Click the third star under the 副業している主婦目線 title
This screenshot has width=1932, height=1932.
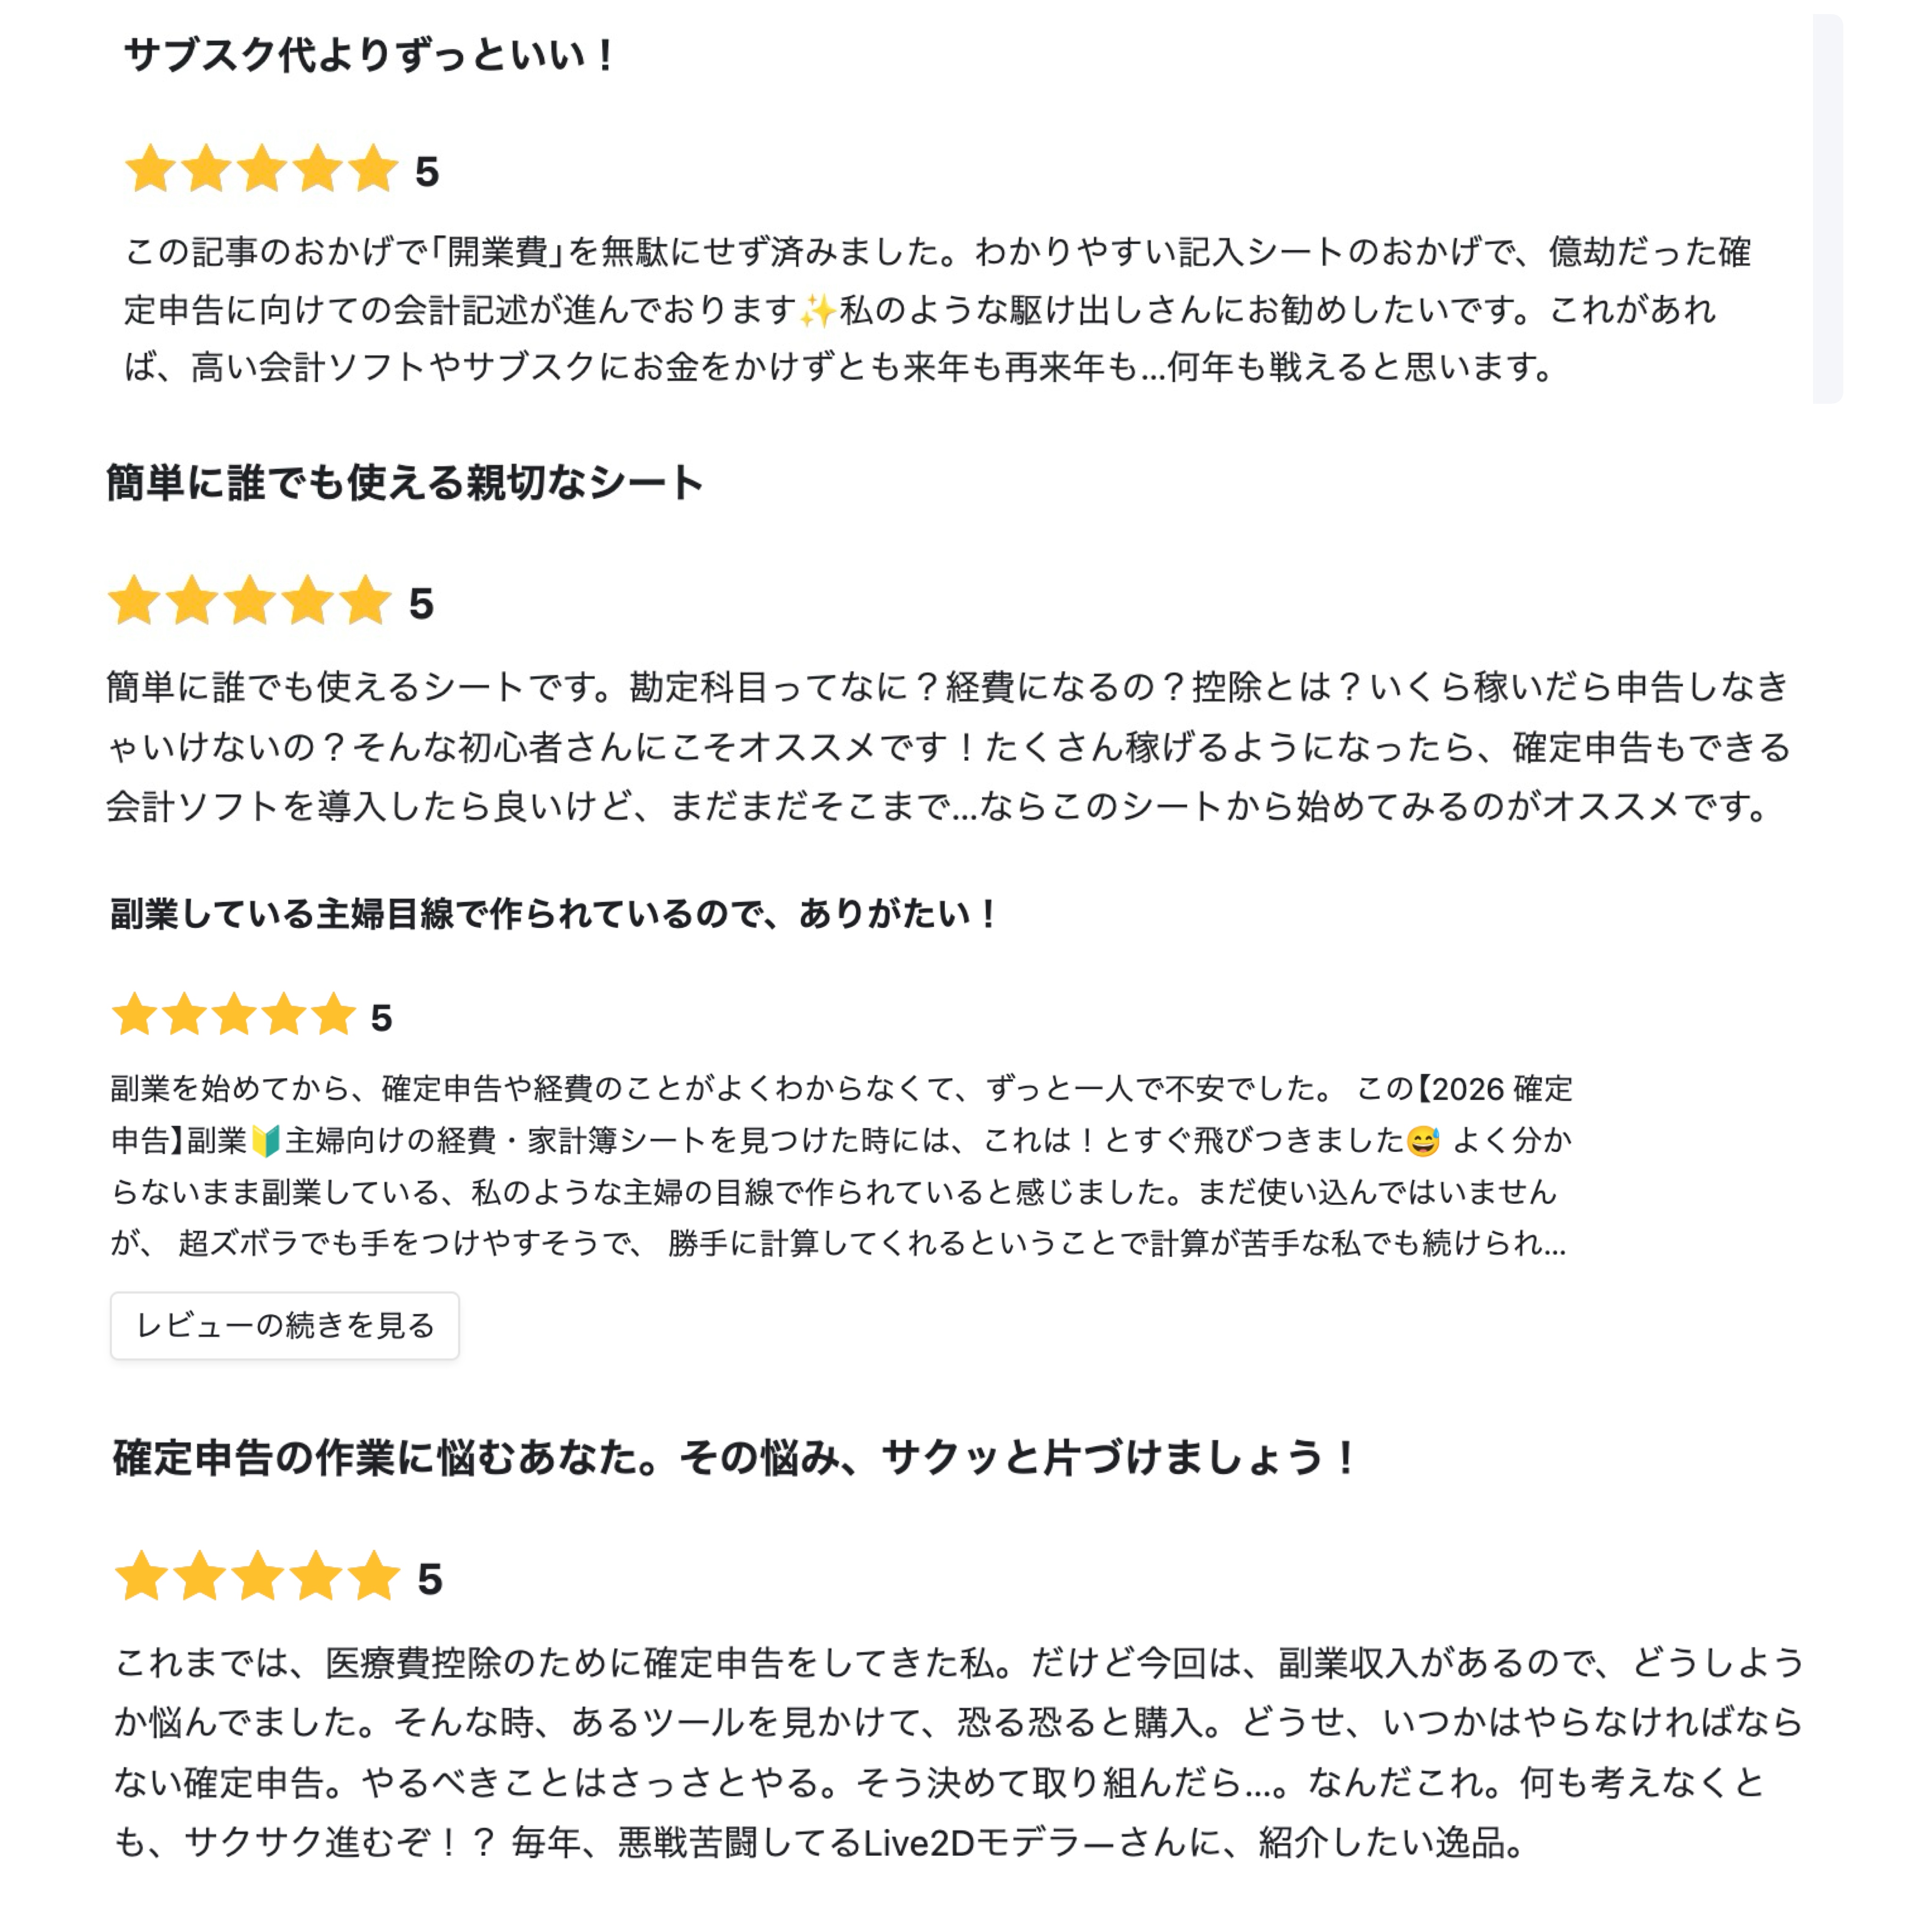pyautogui.click(x=234, y=1015)
